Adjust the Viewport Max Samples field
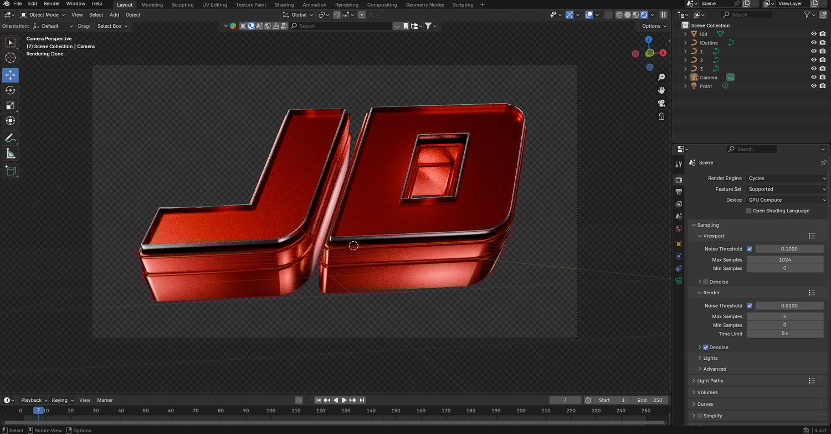The height and width of the screenshot is (434, 831). click(784, 260)
